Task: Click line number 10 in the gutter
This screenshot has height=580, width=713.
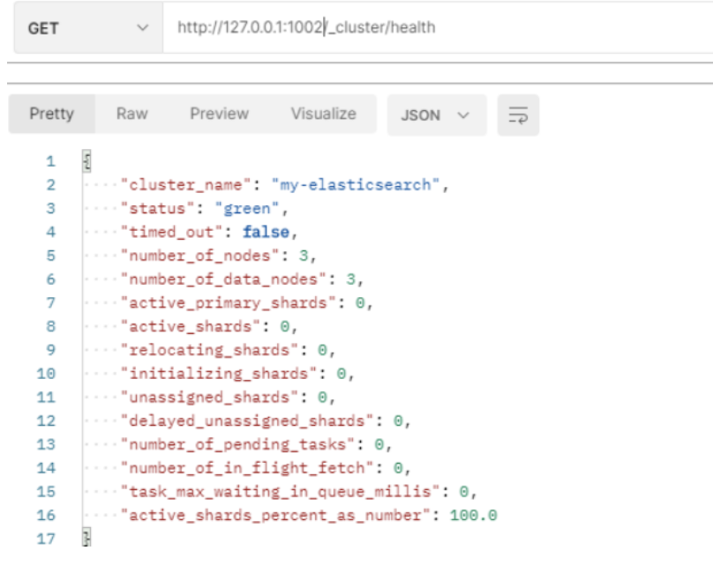Action: (47, 374)
